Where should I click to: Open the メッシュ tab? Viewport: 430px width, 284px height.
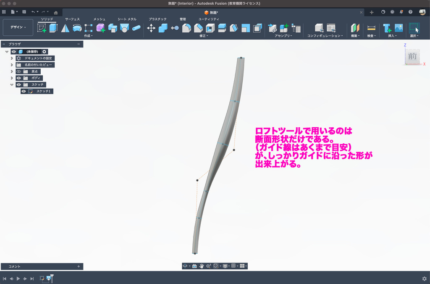click(99, 19)
